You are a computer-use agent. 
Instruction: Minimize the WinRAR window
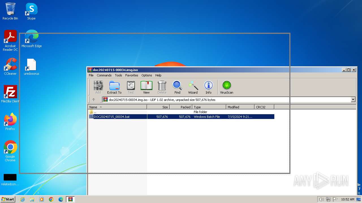click(x=344, y=70)
